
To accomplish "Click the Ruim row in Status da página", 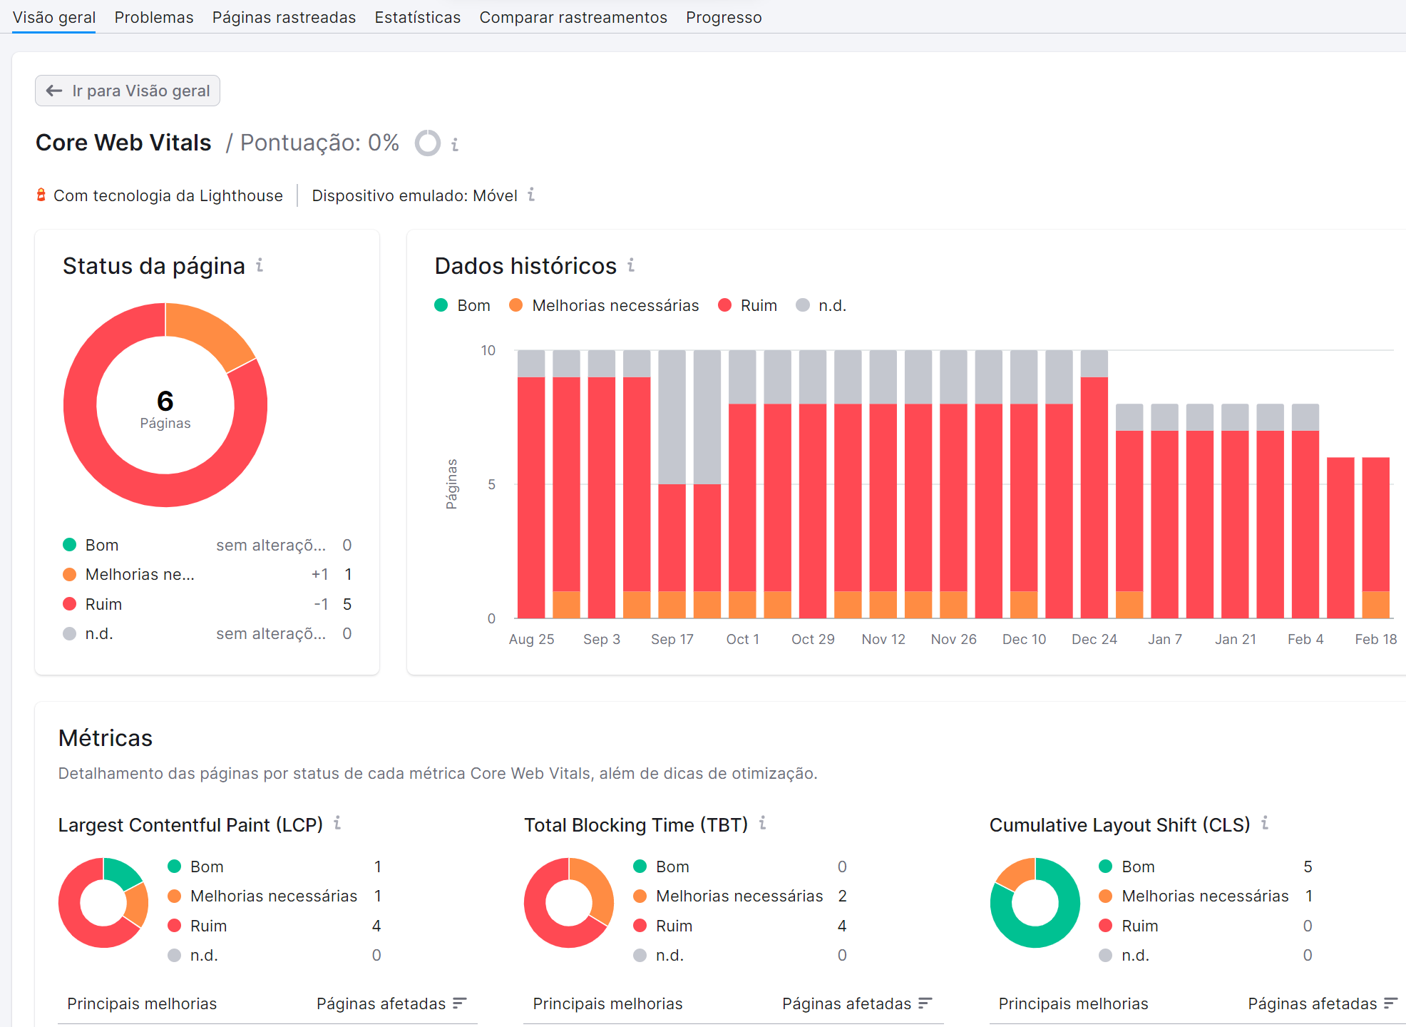I will (x=207, y=604).
